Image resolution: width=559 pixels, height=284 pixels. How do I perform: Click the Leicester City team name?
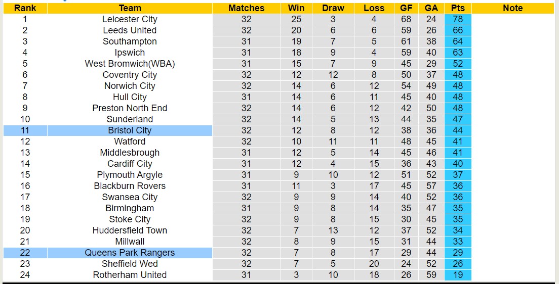click(x=130, y=19)
